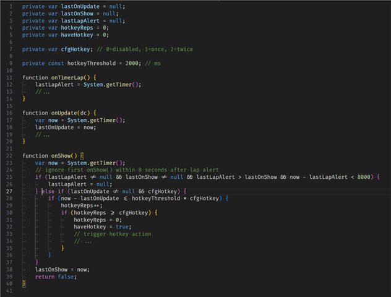The width and height of the screenshot is (391, 297).
Task: Click 'dc' parameter on line 16
Action: click(x=84, y=113)
